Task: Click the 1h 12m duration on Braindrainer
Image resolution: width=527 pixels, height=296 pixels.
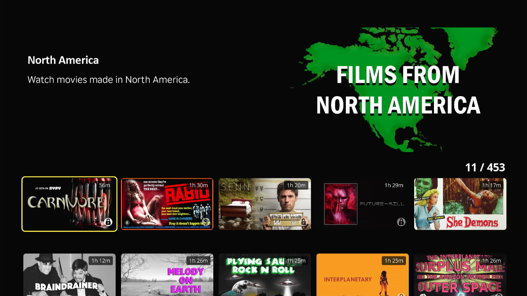Action: (101, 261)
